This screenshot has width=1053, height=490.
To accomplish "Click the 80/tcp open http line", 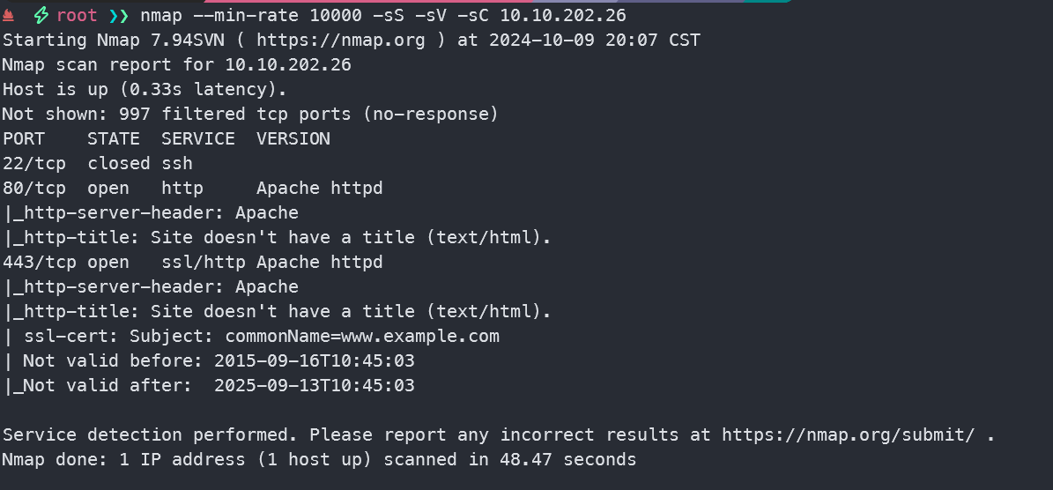I will click(192, 188).
